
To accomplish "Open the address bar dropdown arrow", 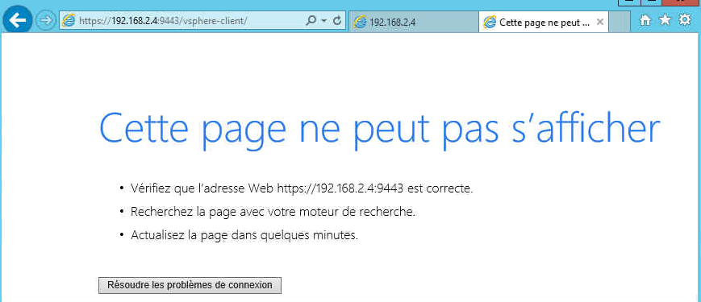I will pos(325,20).
